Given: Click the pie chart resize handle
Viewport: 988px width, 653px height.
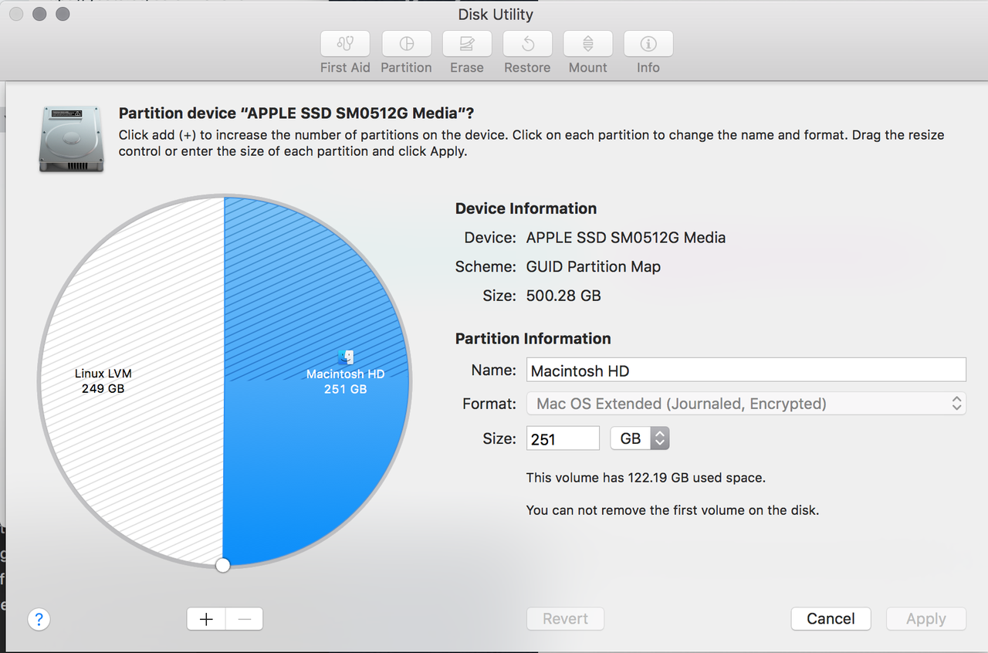Looking at the screenshot, I should [222, 566].
